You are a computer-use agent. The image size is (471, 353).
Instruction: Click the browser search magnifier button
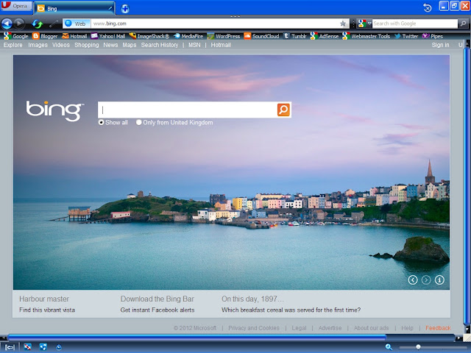coord(464,24)
